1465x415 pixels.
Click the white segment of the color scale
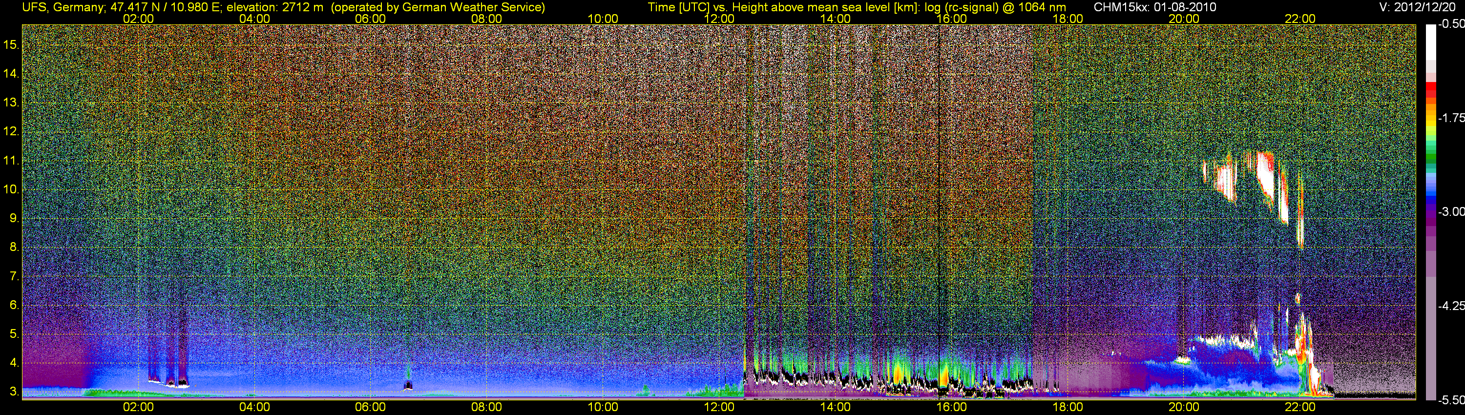pos(1430,42)
